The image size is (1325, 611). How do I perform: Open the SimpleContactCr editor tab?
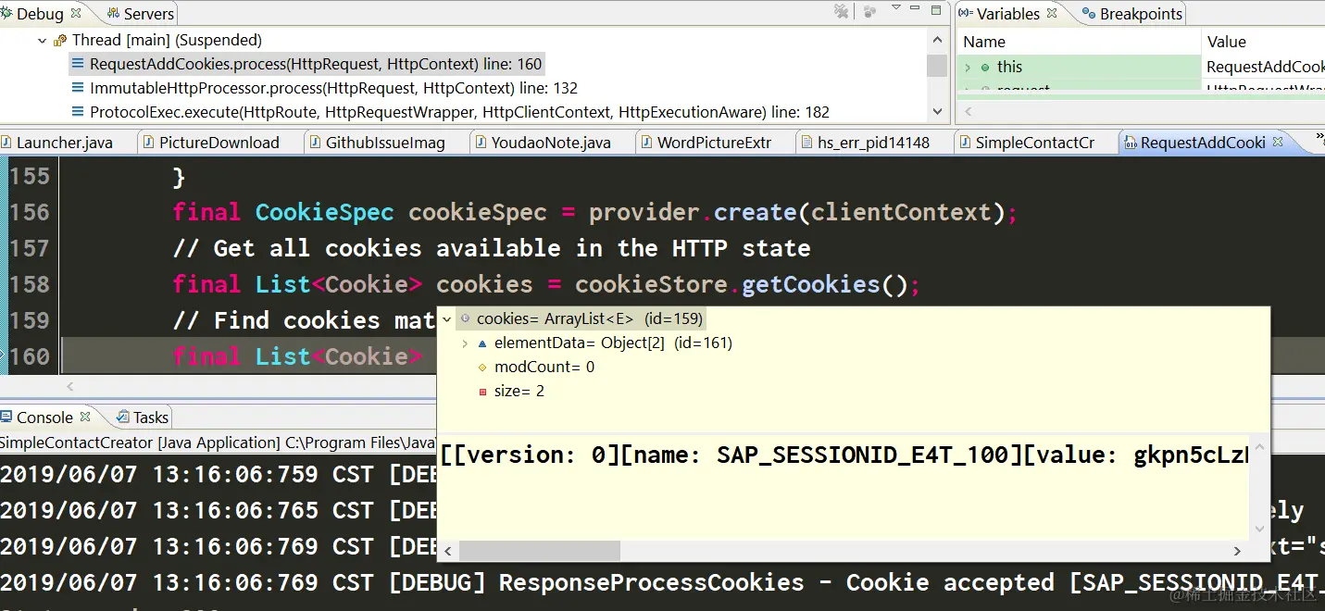(1035, 143)
